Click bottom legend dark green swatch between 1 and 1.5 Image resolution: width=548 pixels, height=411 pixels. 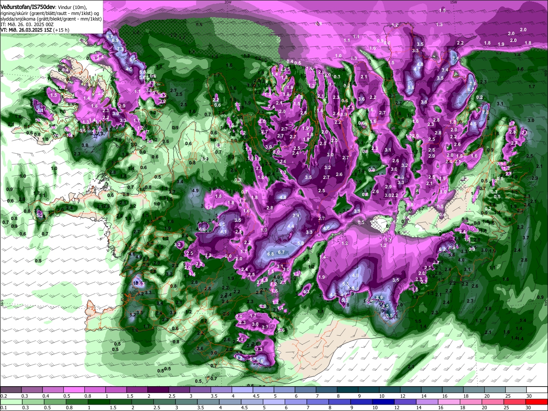[x=98, y=402]
